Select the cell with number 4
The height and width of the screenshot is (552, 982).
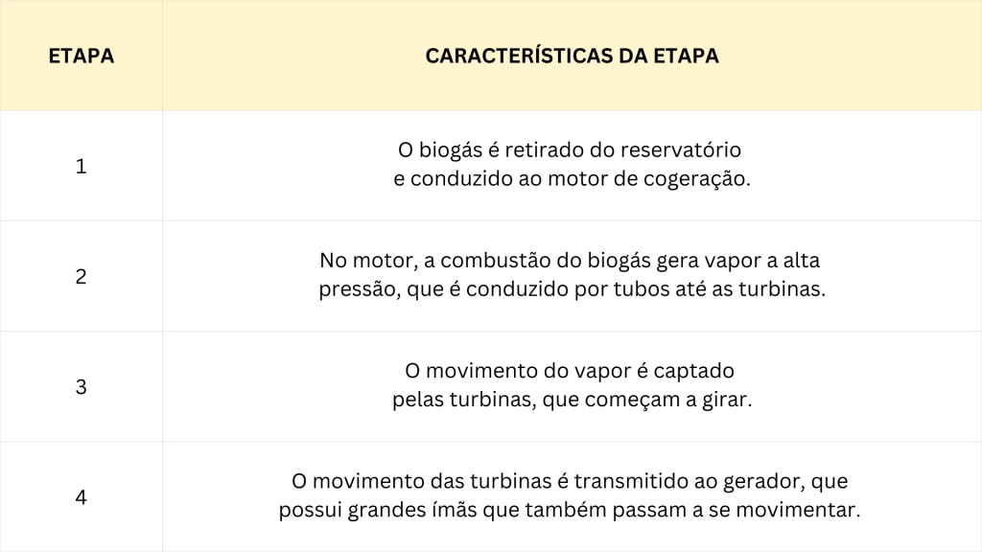pyautogui.click(x=82, y=497)
